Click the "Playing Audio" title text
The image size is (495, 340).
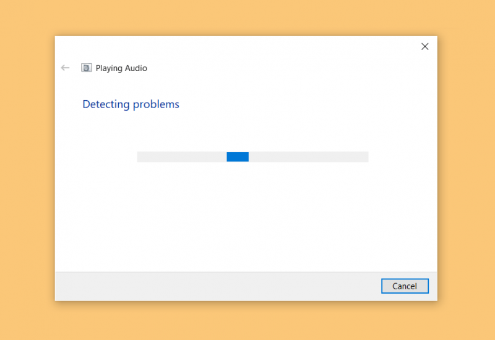point(121,68)
